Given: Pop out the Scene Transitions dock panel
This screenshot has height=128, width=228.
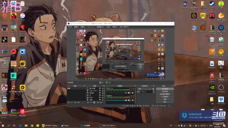Looking at the screenshot, I should pyautogui.click(x=154, y=86).
